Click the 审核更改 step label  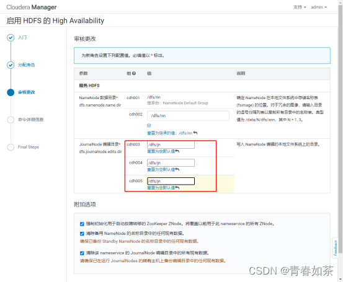pyautogui.click(x=26, y=92)
